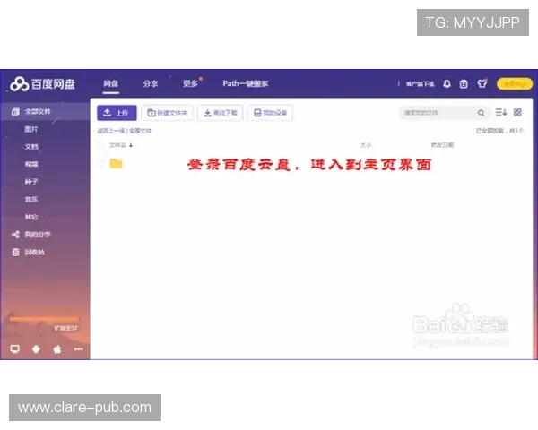The image size is (538, 430).
Task: Select 全部文件 in the sidebar
Action: tap(45, 112)
